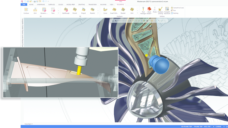Viewport: 228px width, 128px height.
Task: Choose the Project 3D toolpath icon
Action: click(x=83, y=11)
